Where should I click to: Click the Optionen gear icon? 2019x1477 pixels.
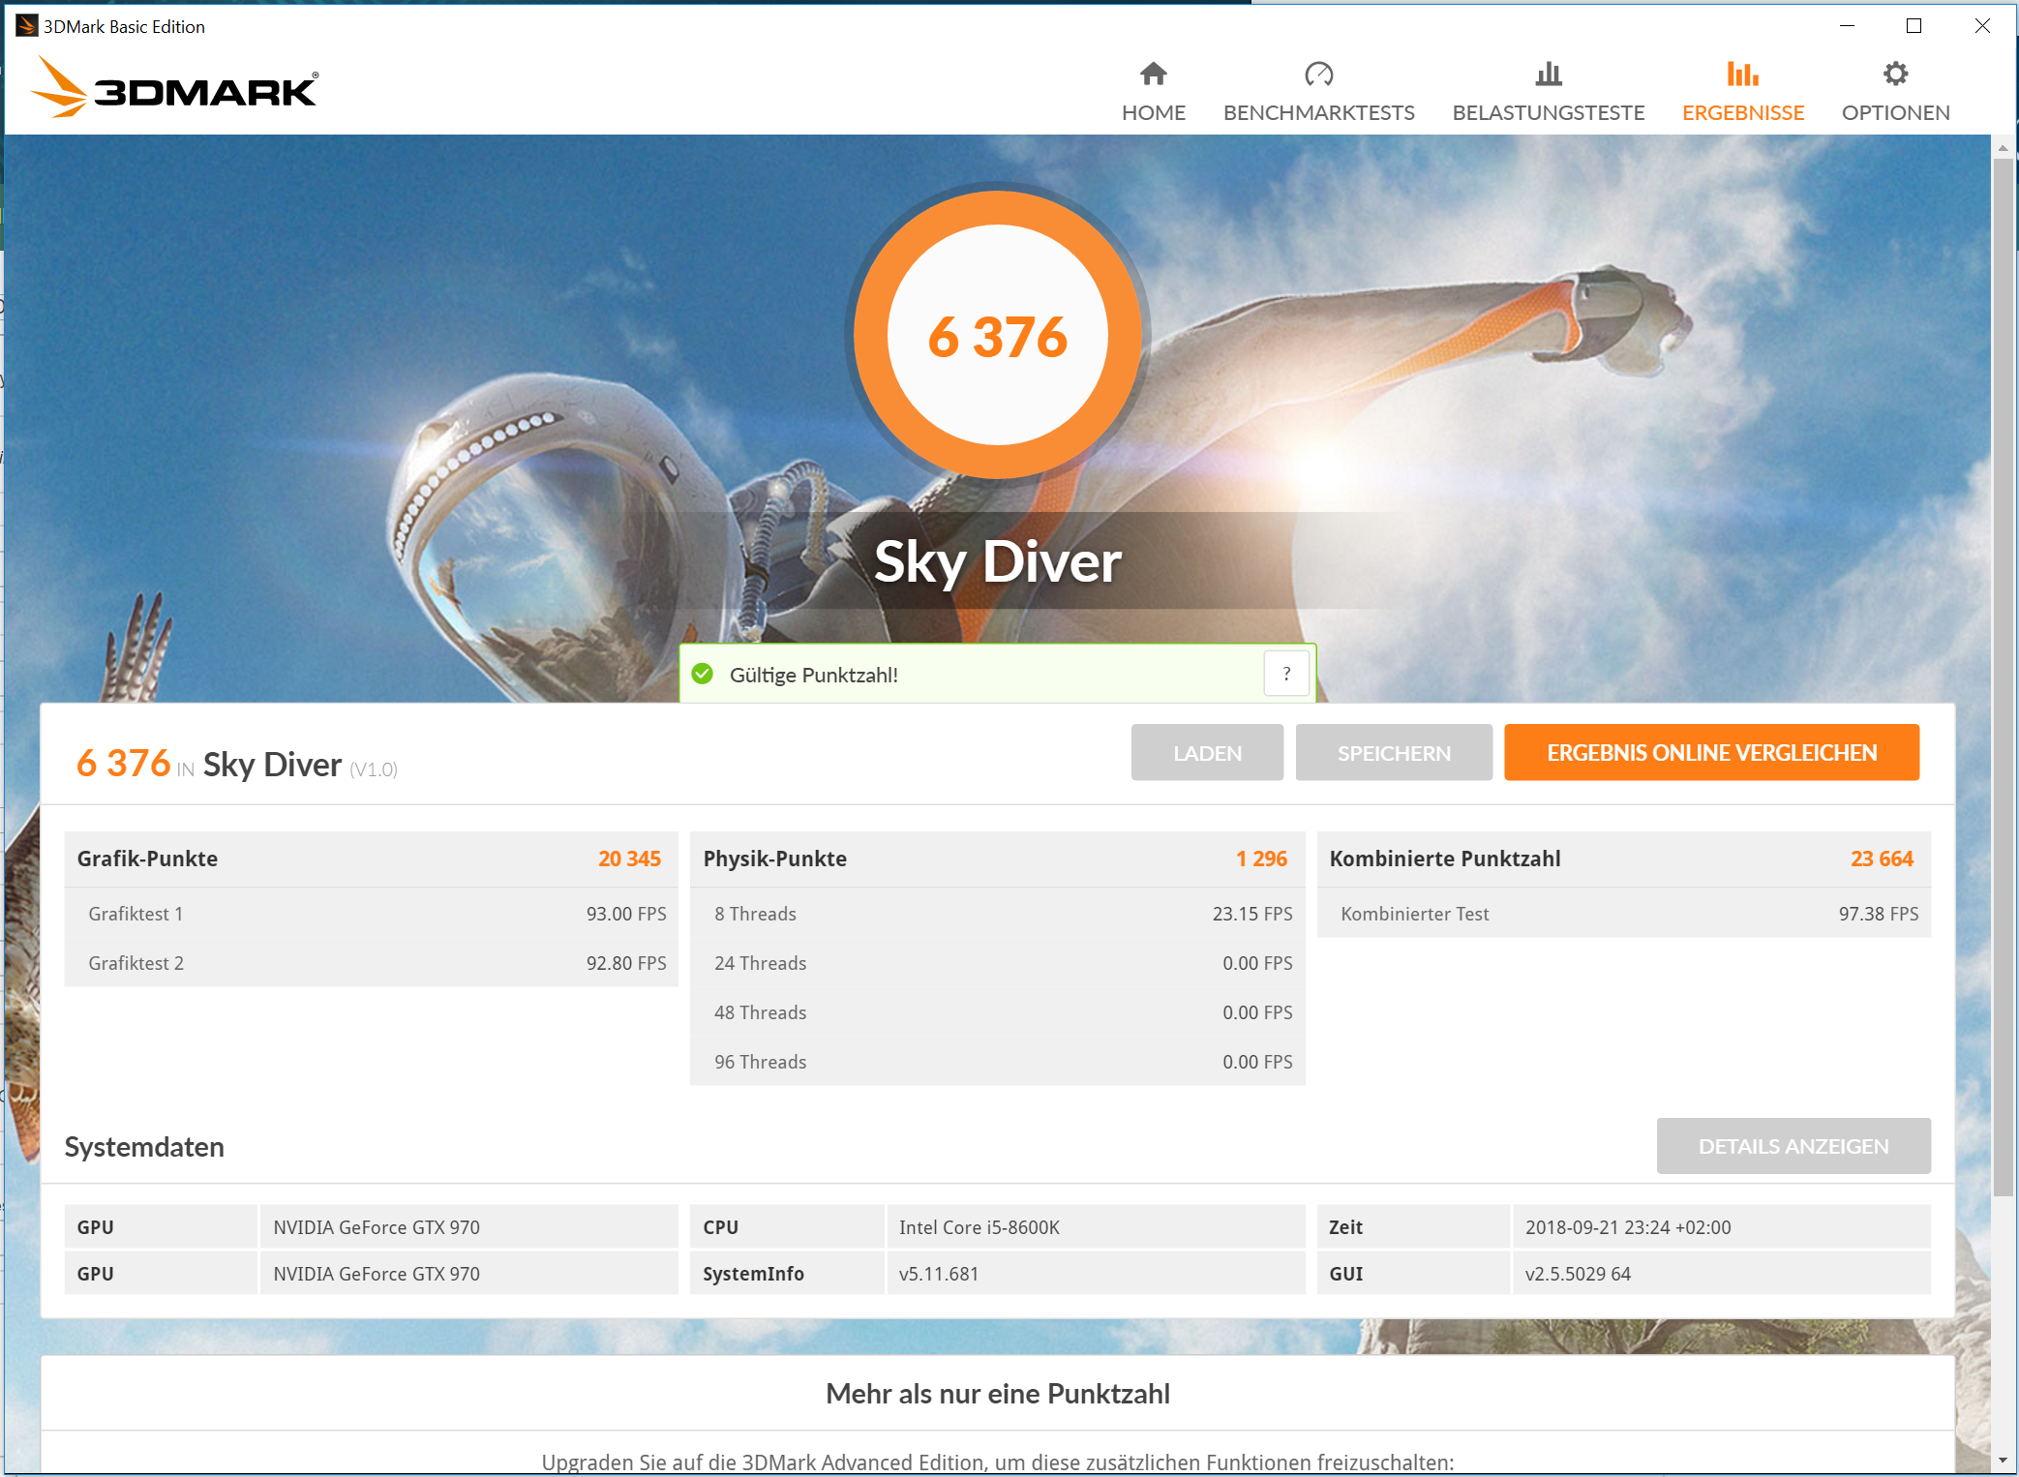1895,74
